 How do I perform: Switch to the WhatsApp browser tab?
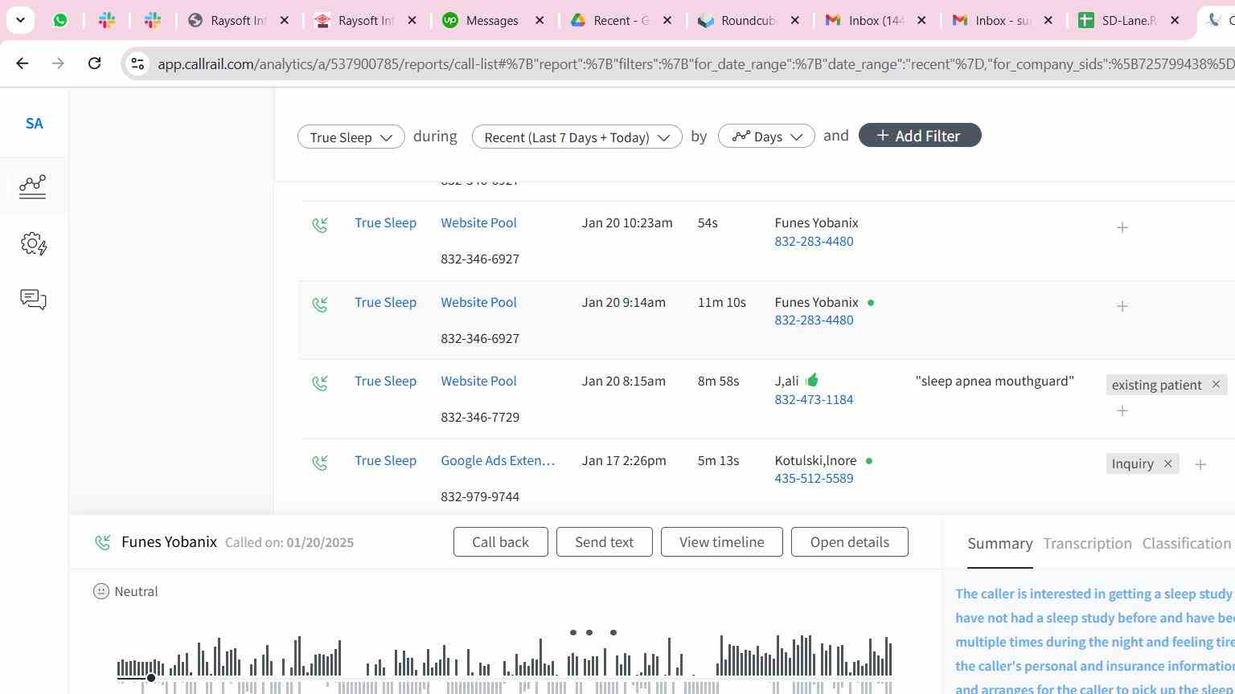60,20
